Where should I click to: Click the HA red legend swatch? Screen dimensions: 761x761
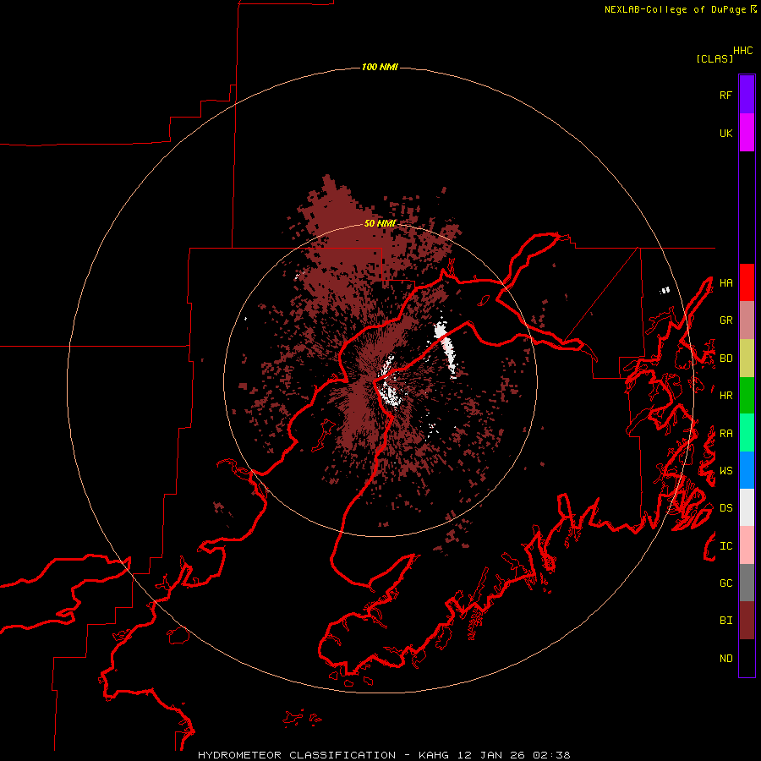coord(747,282)
